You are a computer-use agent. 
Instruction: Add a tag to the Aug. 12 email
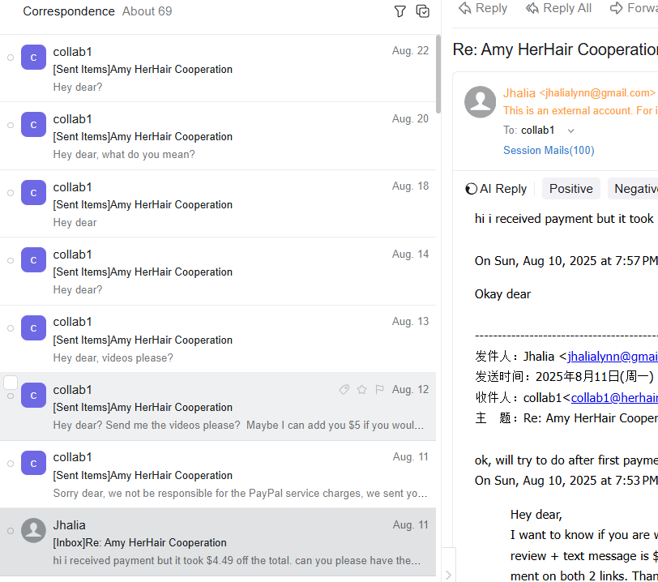coord(344,390)
